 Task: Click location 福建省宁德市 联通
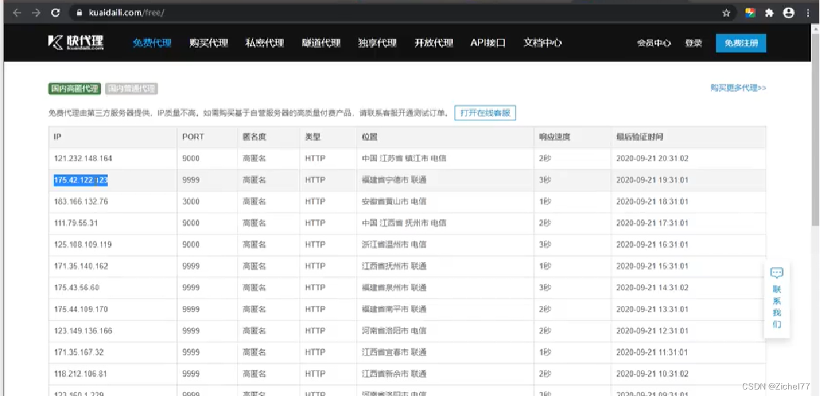(394, 180)
